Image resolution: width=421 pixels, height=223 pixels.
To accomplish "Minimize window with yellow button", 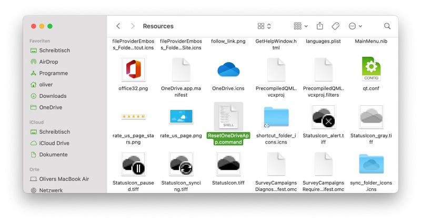I will point(42,26).
